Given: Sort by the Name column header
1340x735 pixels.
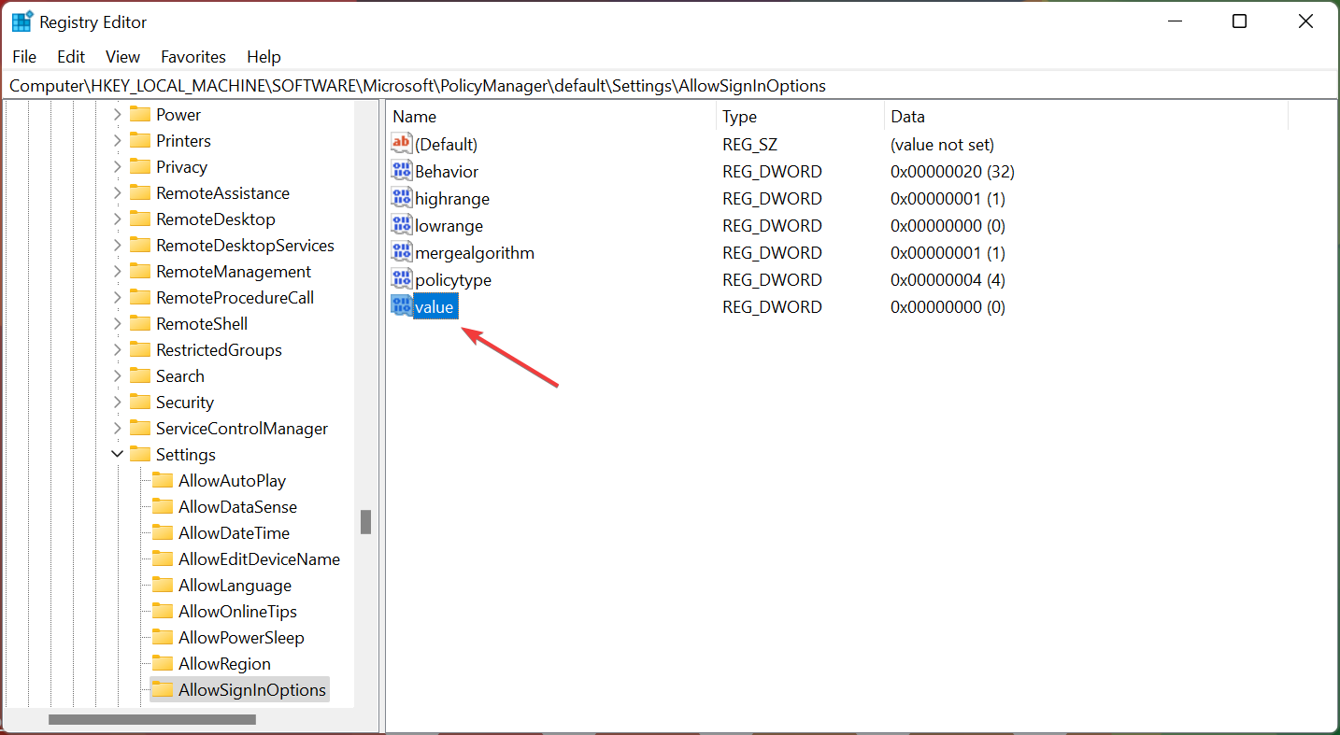Looking at the screenshot, I should (551, 117).
